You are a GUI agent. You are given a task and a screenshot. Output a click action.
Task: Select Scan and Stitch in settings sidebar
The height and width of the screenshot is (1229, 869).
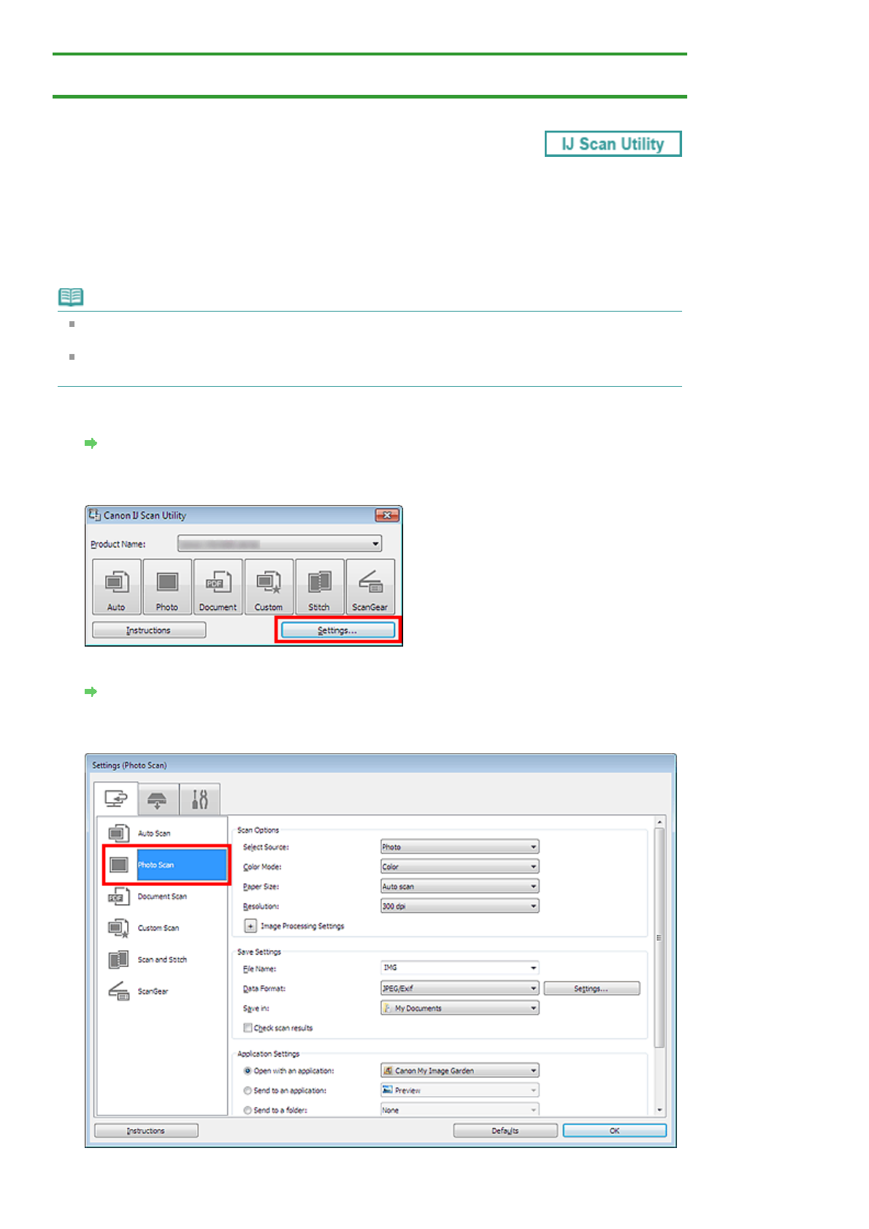(161, 960)
